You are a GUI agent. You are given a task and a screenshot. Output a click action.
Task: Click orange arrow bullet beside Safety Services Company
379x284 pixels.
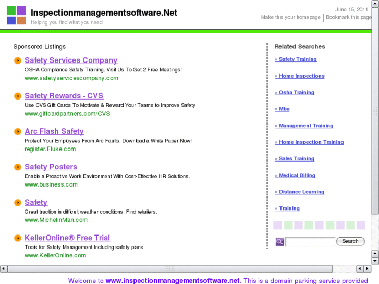coord(18,60)
